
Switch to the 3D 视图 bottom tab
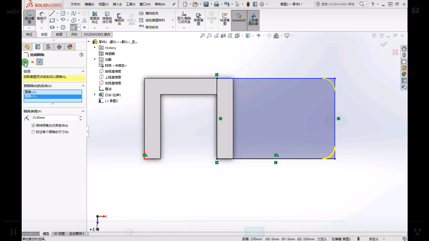coord(59,234)
